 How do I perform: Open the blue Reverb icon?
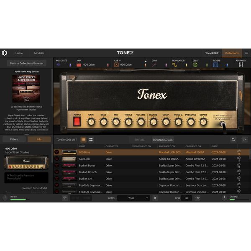tap(215, 65)
